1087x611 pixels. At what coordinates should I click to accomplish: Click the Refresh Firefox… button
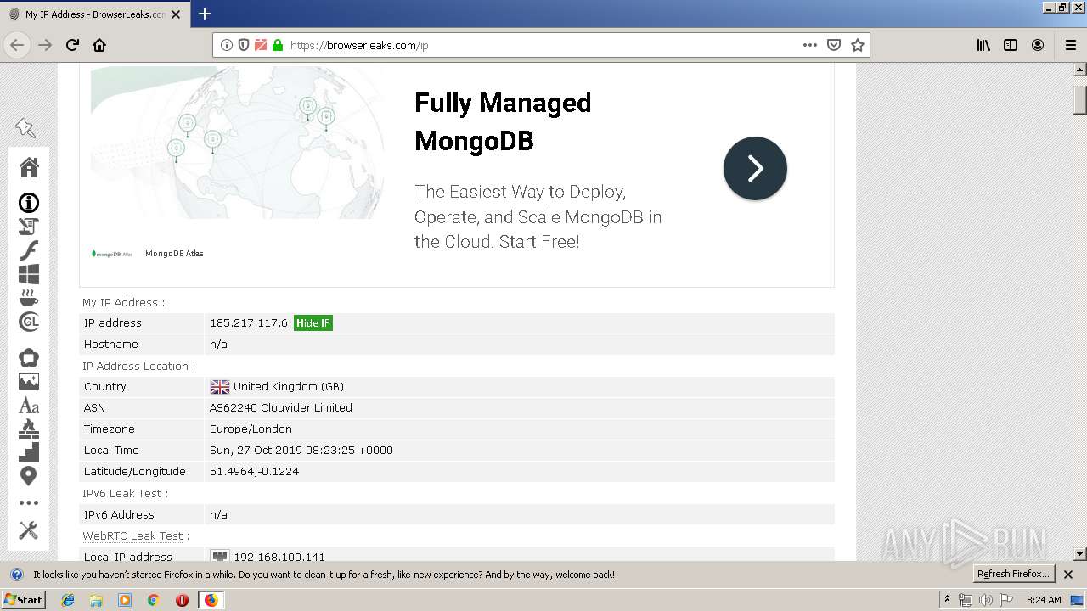pos(1013,575)
